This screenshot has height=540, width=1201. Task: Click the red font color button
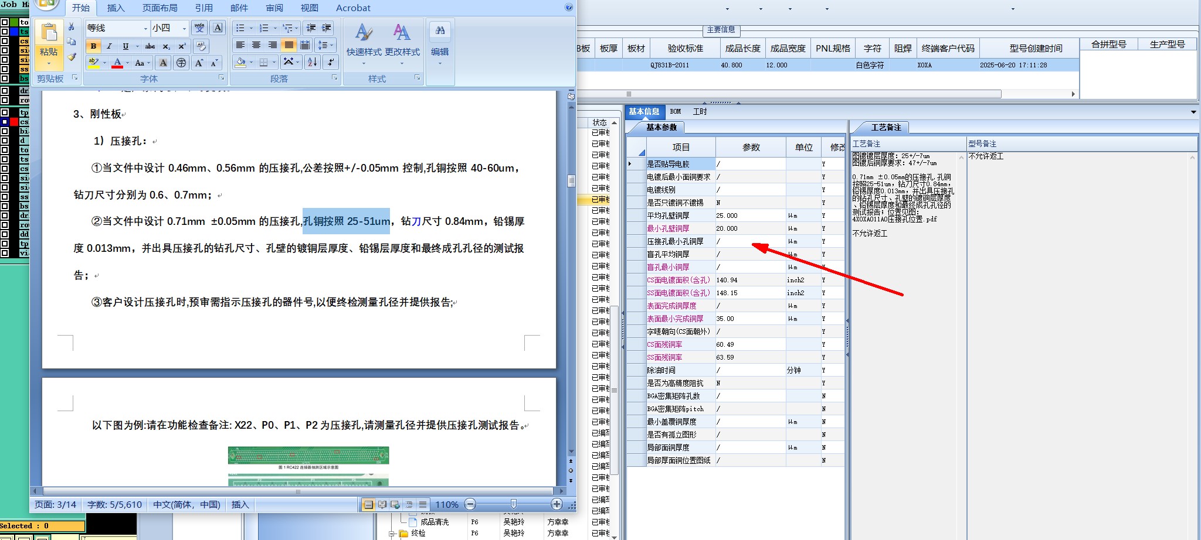point(117,63)
